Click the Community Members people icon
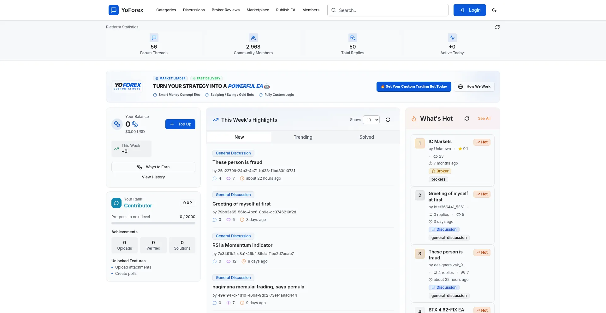Image resolution: width=606 pixels, height=313 pixels. 253,38
